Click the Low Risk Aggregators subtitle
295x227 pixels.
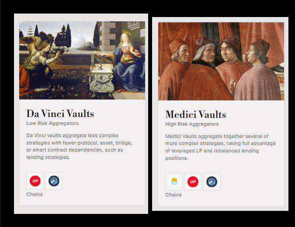click(x=52, y=123)
